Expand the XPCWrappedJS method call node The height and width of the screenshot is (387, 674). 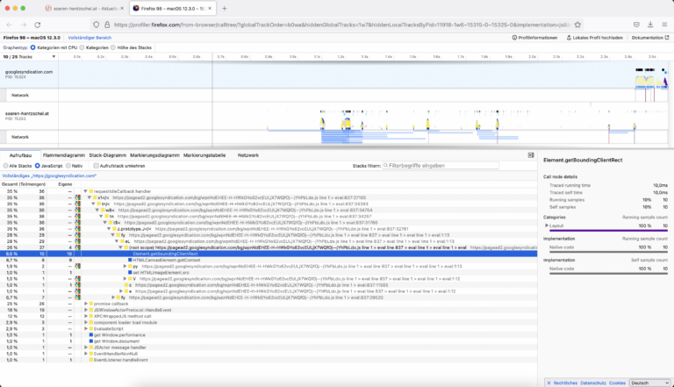[85, 316]
